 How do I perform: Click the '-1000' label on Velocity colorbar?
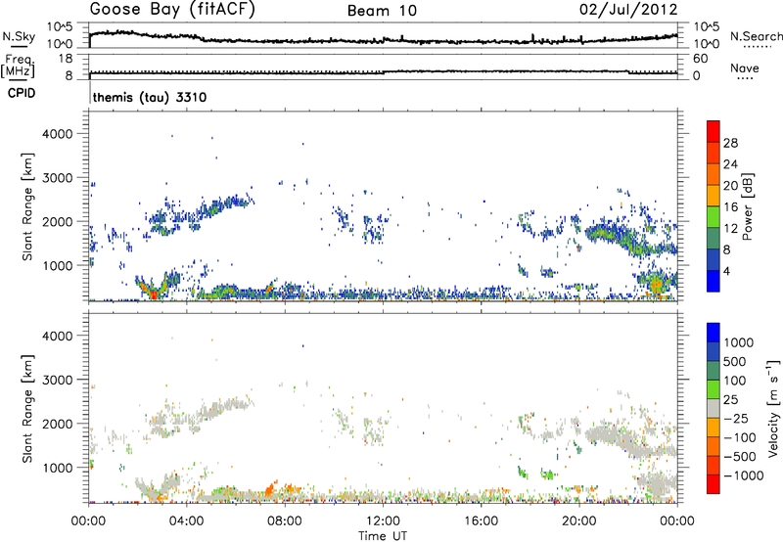point(743,475)
